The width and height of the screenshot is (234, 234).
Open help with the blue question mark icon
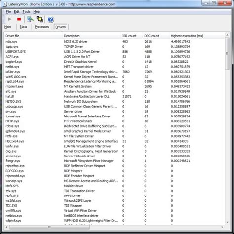tap(51, 19)
